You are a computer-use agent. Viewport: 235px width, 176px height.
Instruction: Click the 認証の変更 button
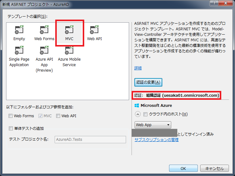point(148,82)
